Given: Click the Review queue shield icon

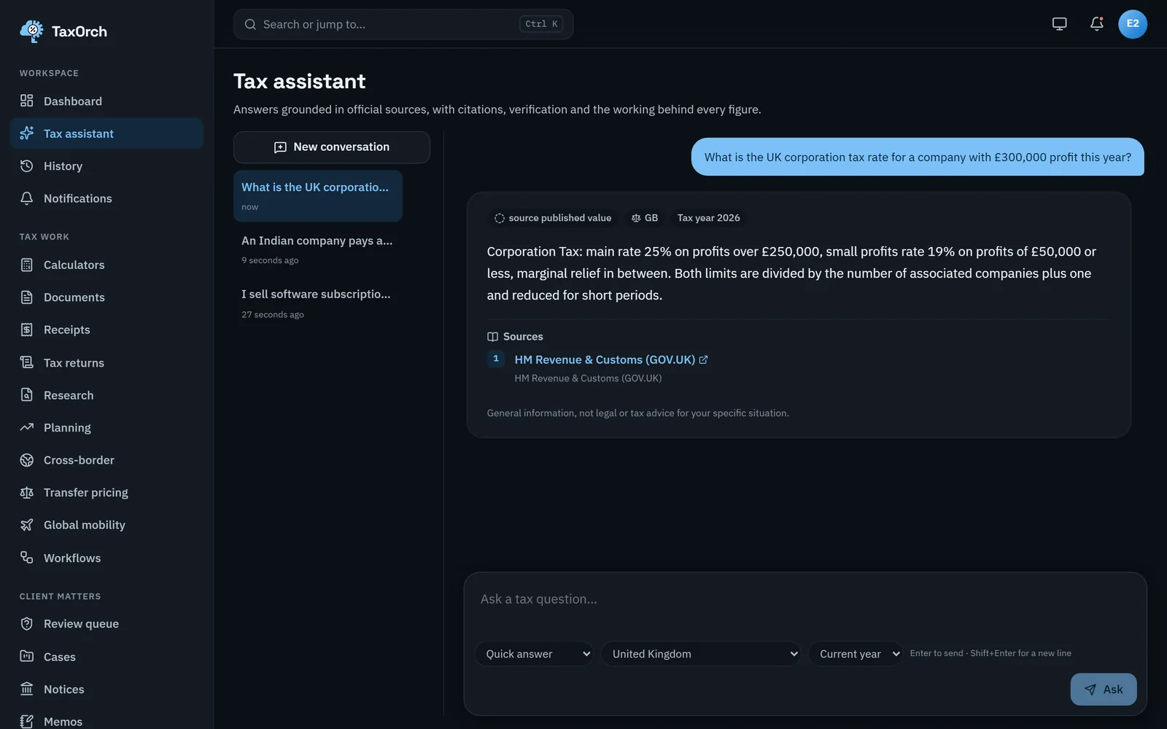Looking at the screenshot, I should pos(27,623).
